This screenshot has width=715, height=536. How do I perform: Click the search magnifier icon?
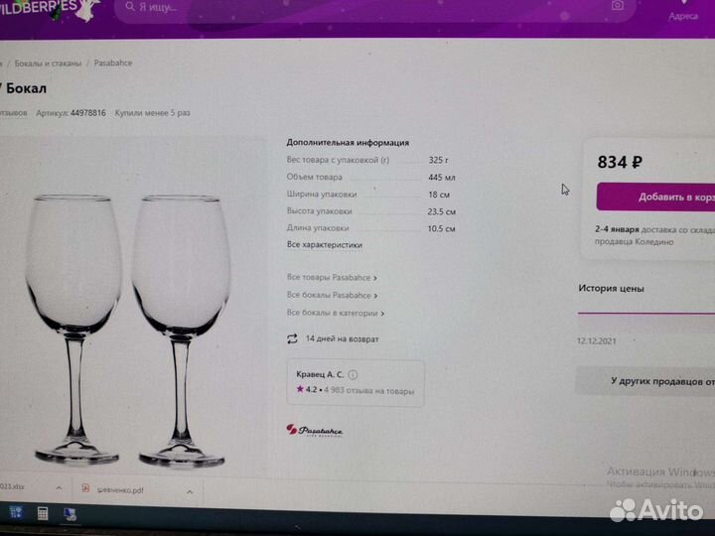tap(130, 6)
